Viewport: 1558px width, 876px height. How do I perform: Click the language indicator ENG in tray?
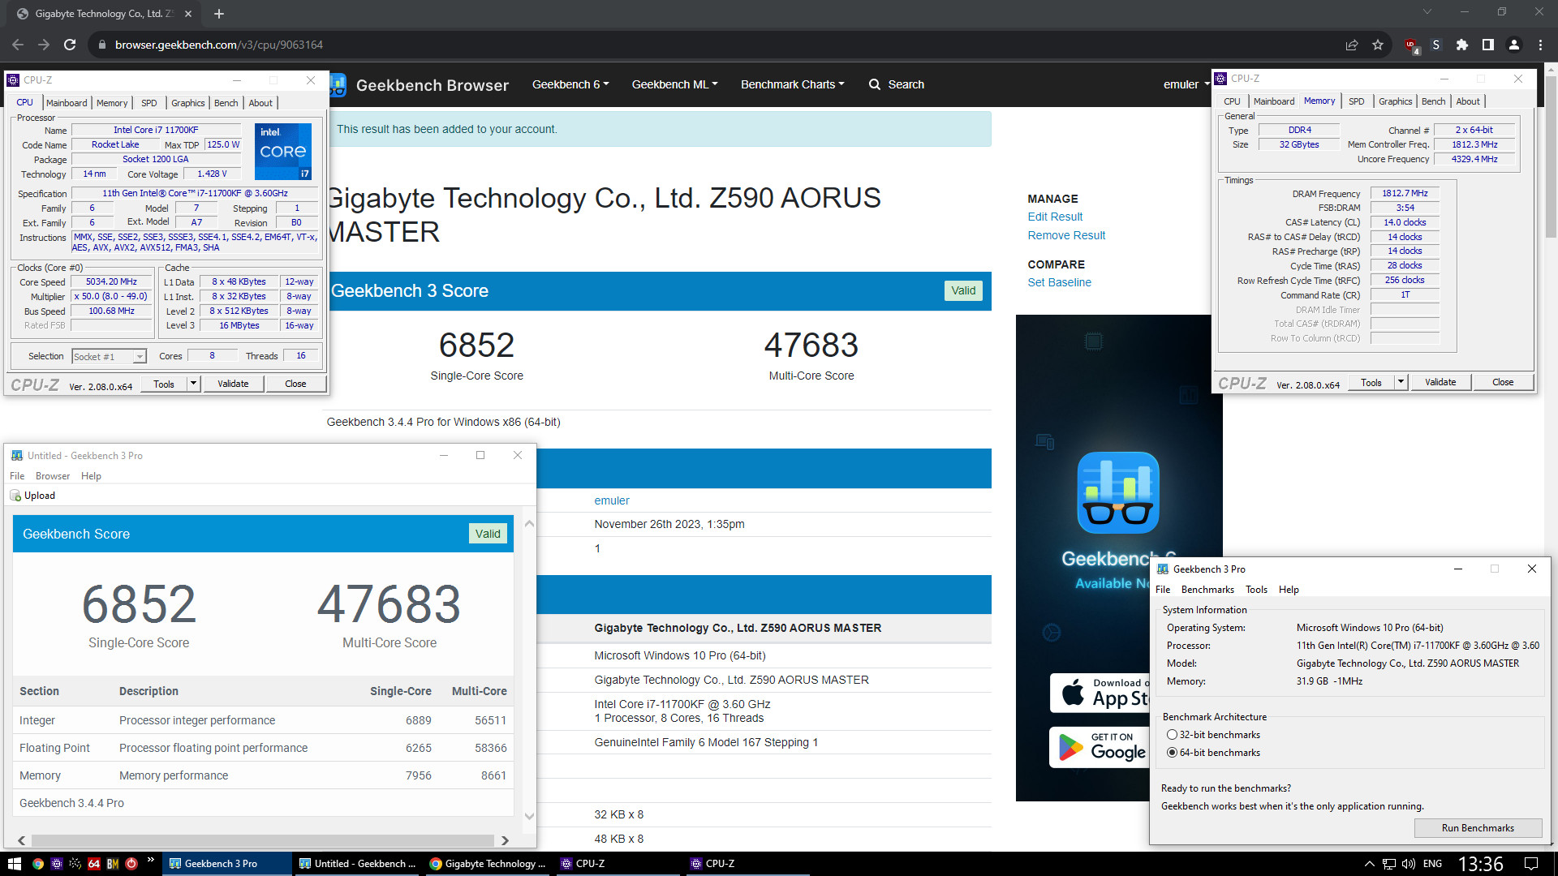(x=1432, y=864)
